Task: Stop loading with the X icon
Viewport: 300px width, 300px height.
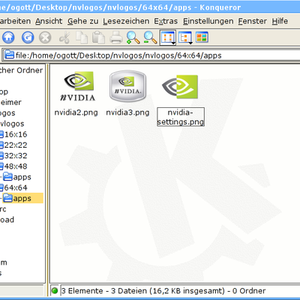Action: coord(45,37)
